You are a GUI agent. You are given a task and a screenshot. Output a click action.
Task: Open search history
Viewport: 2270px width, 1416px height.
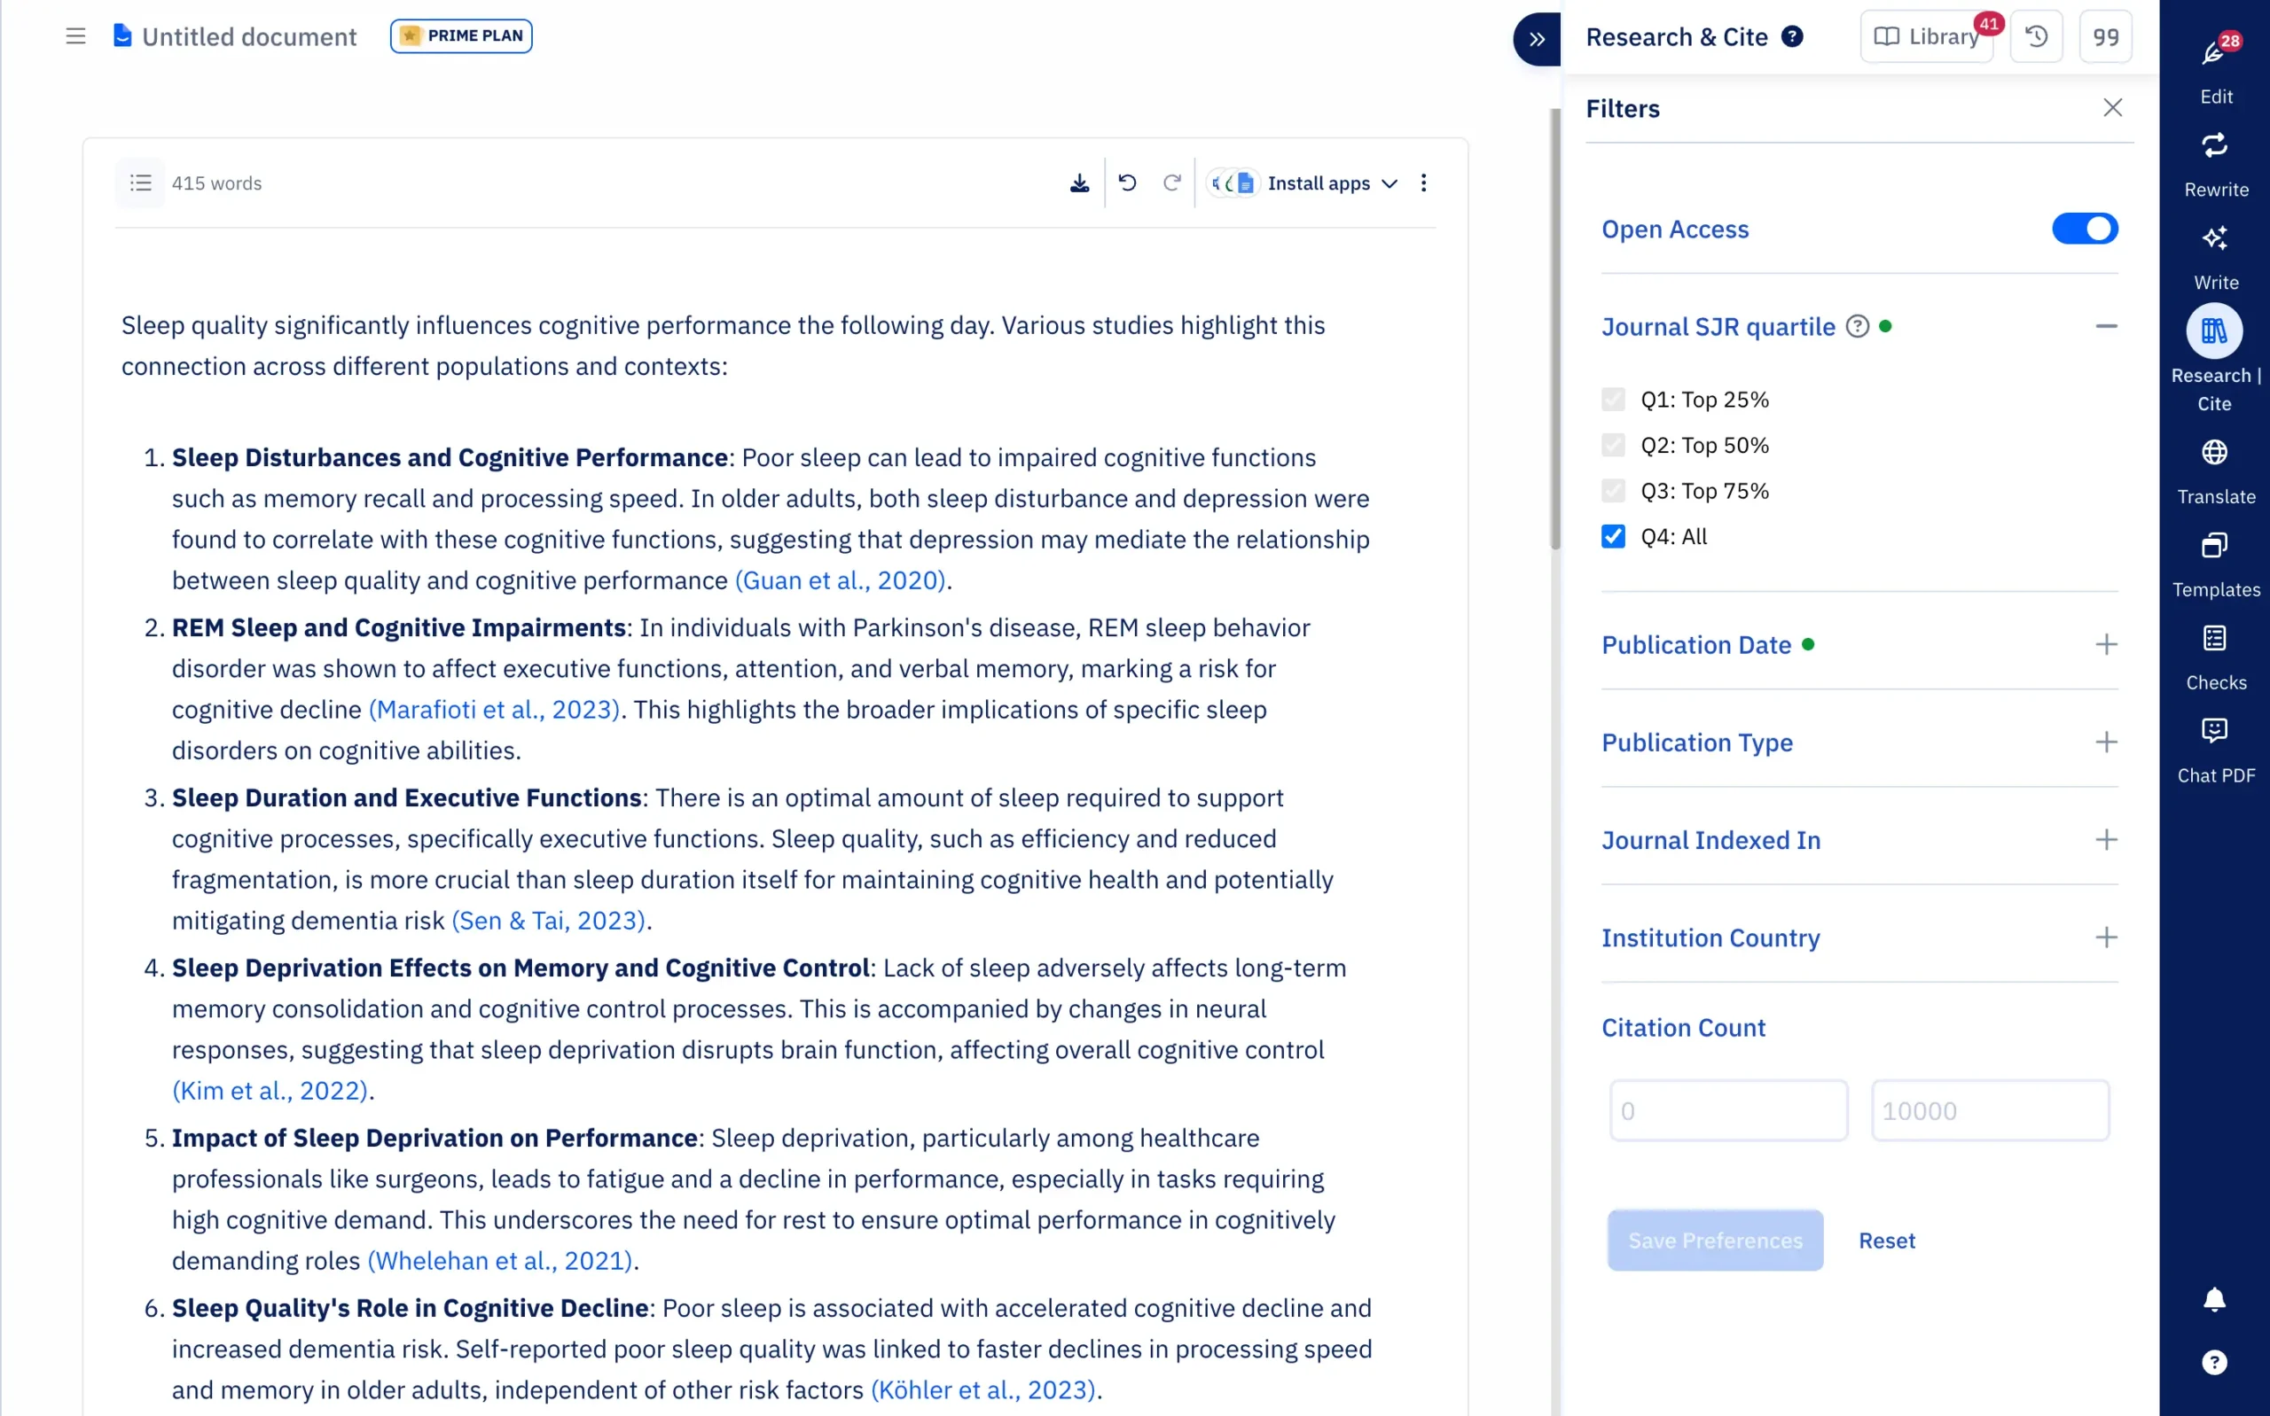pos(2036,36)
